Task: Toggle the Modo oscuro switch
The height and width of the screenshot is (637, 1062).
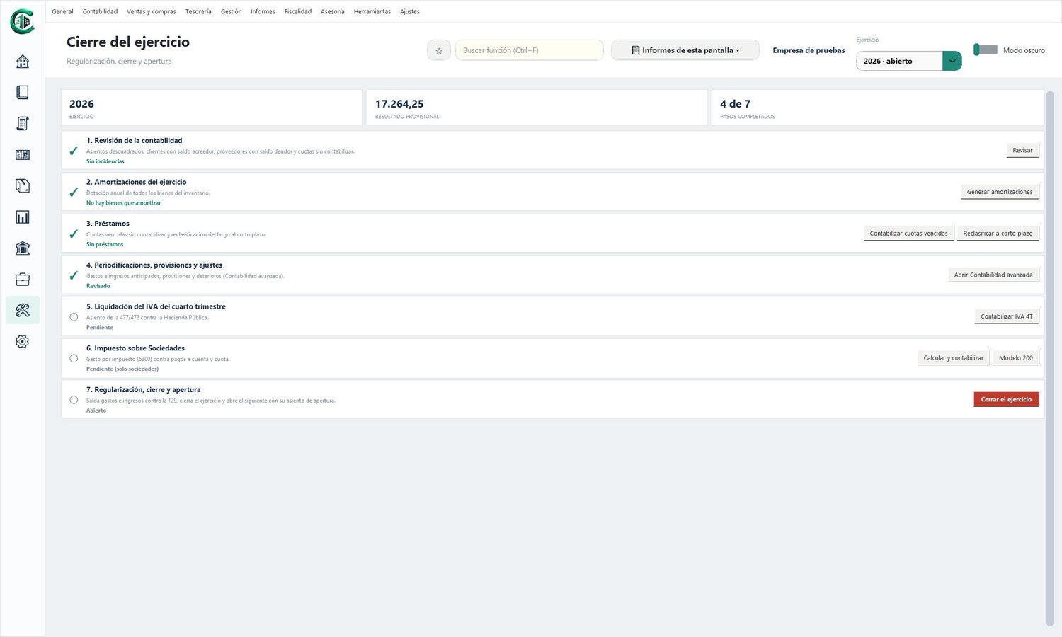Action: coord(986,50)
